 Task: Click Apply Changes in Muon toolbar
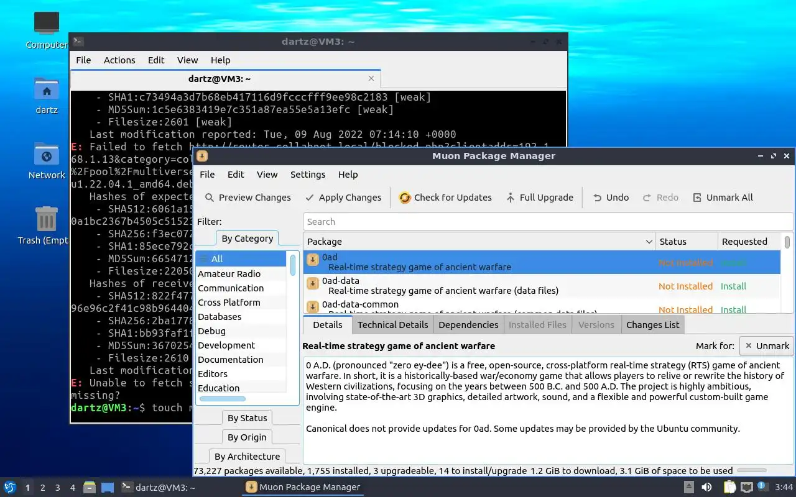click(x=343, y=198)
